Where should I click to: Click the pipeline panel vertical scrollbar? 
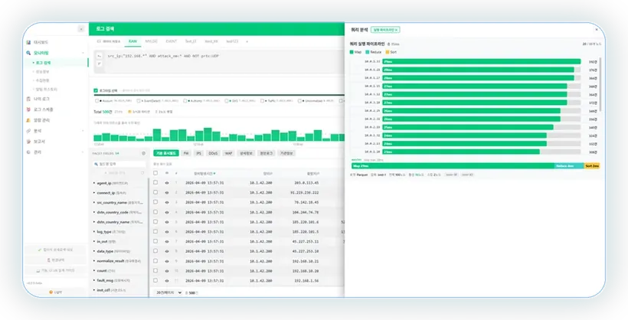point(600,85)
